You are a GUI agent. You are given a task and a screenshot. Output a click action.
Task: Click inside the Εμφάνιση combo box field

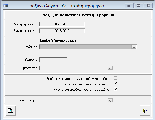coord(73,68)
